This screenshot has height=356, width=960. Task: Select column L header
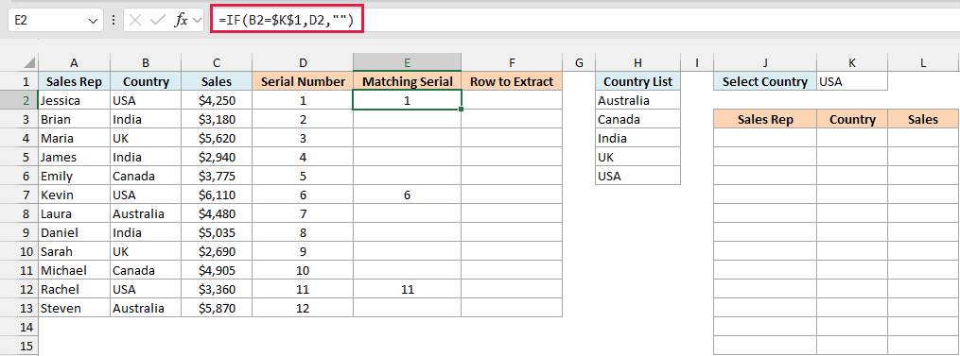[923, 62]
